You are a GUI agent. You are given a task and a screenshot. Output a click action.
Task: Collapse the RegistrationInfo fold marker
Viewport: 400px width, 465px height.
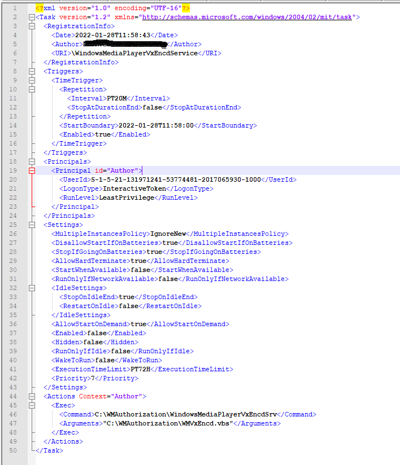click(32, 26)
